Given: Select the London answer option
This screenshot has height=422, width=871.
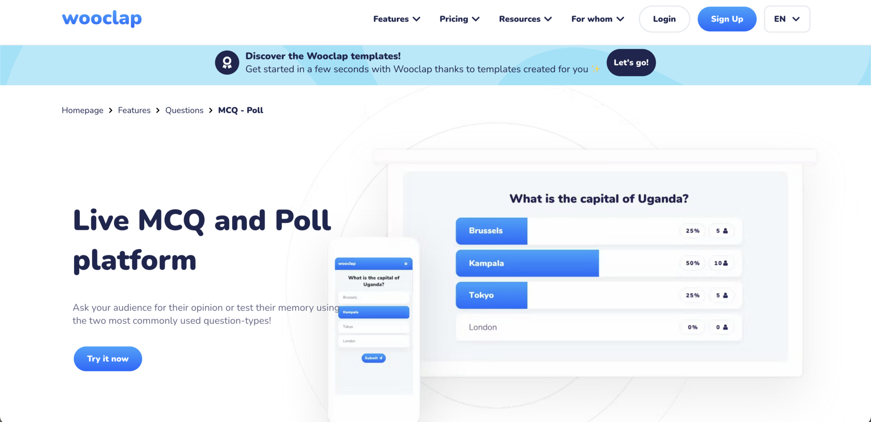Looking at the screenshot, I should (373, 340).
